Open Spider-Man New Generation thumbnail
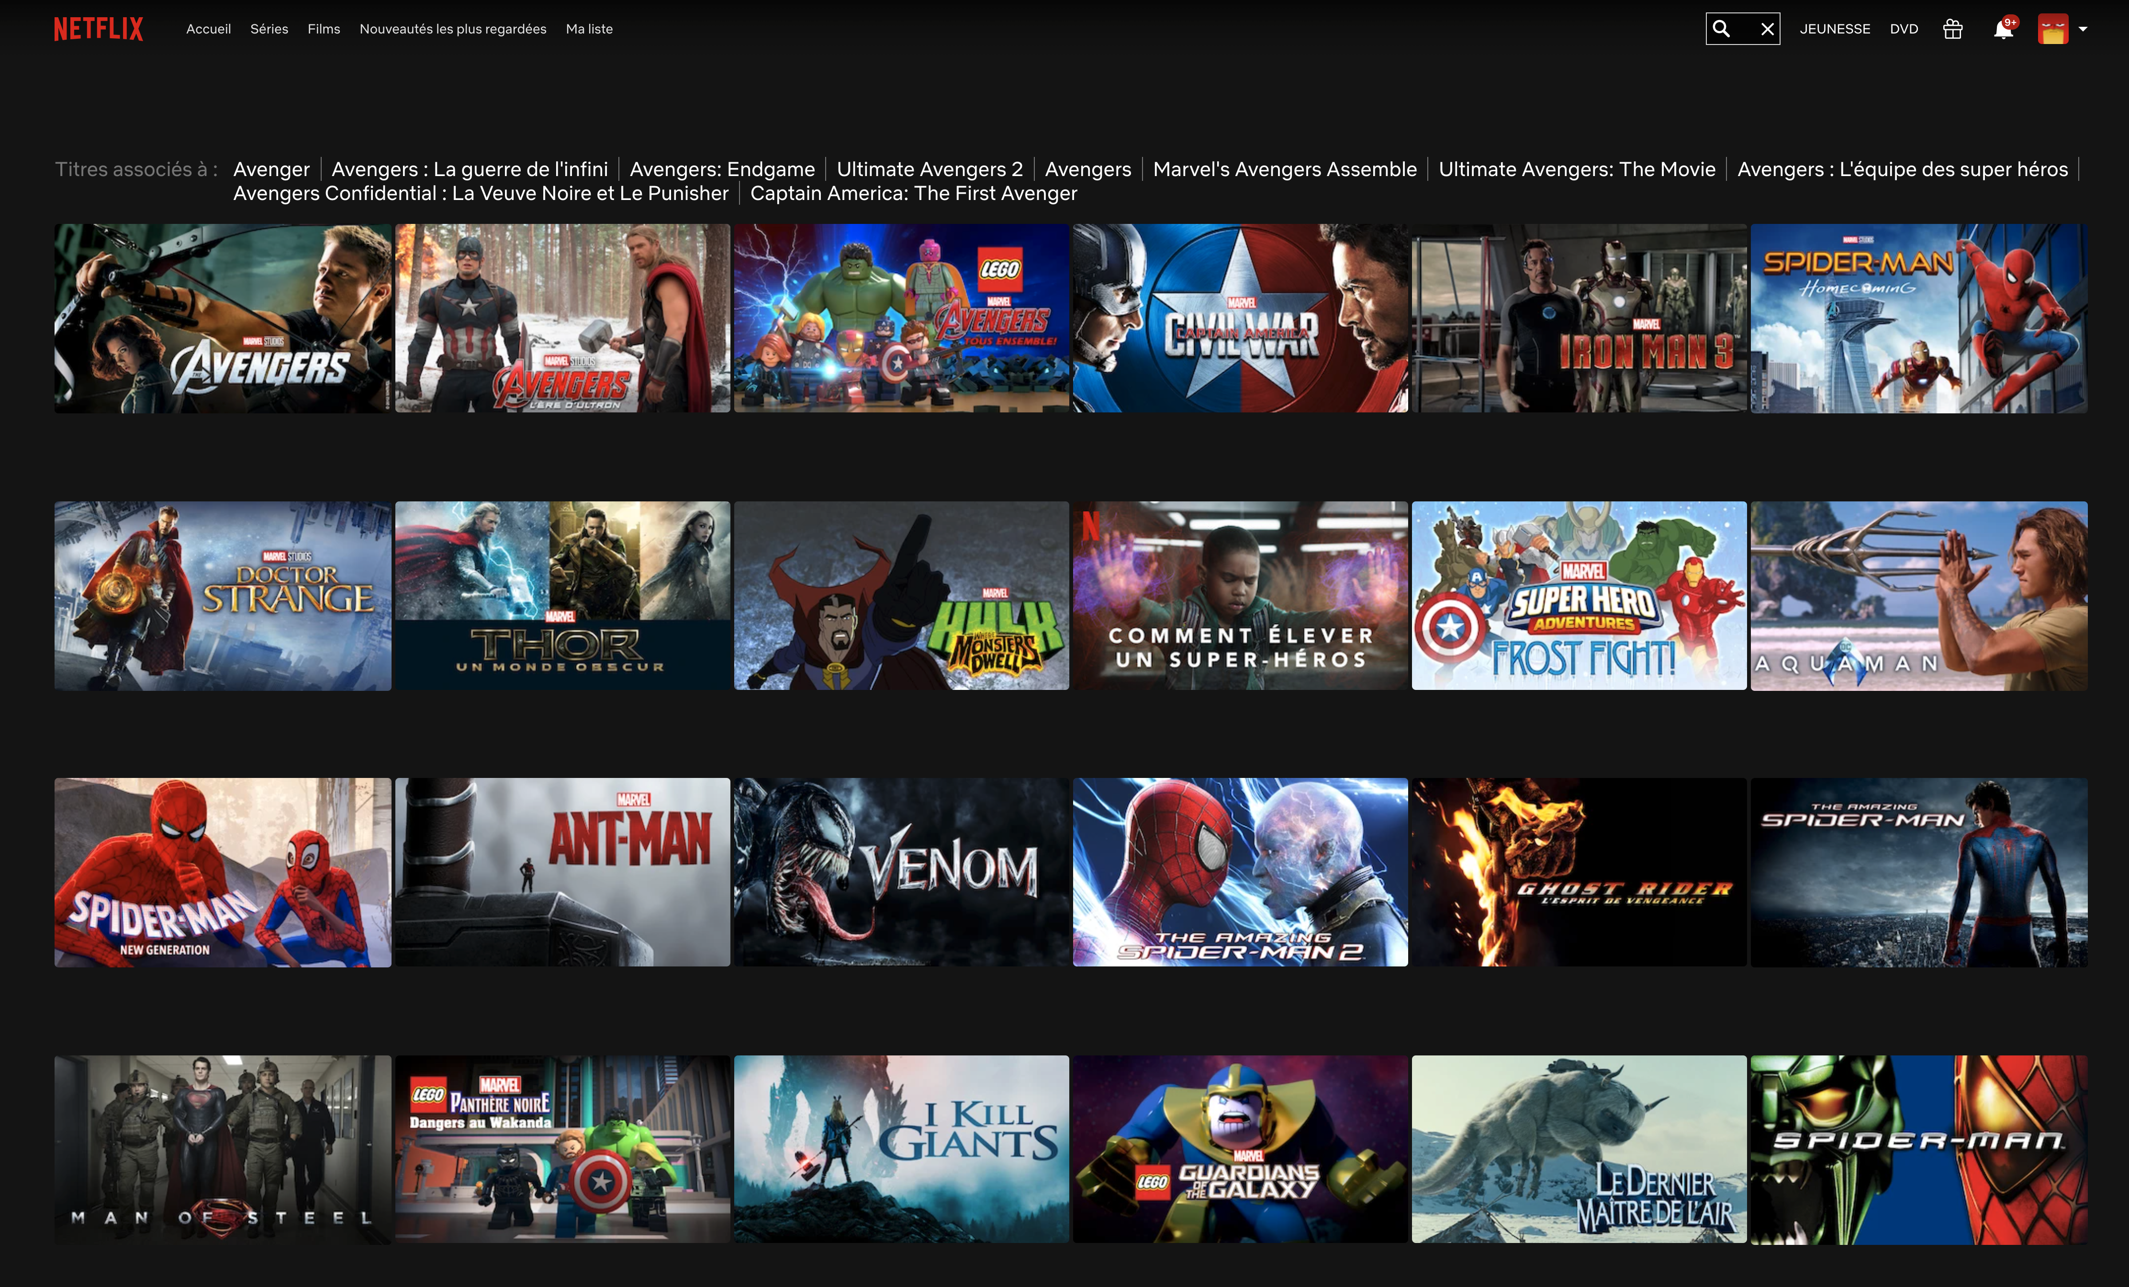Screen dimensions: 2129x1287 point(223,872)
